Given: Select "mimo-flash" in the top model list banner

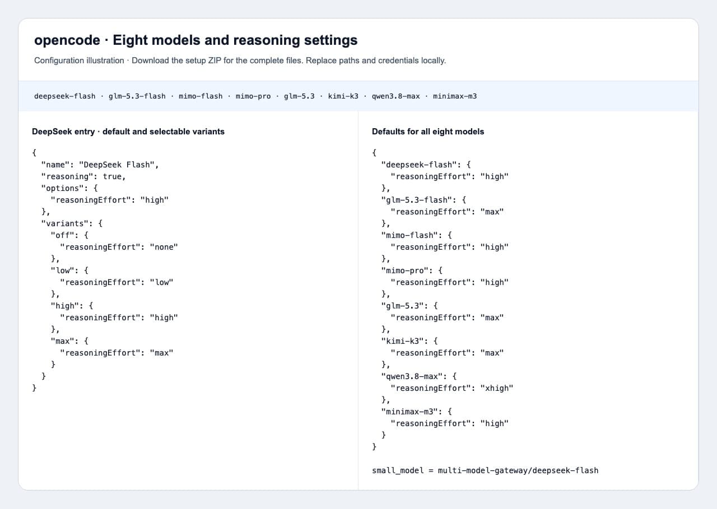Looking at the screenshot, I should [201, 96].
